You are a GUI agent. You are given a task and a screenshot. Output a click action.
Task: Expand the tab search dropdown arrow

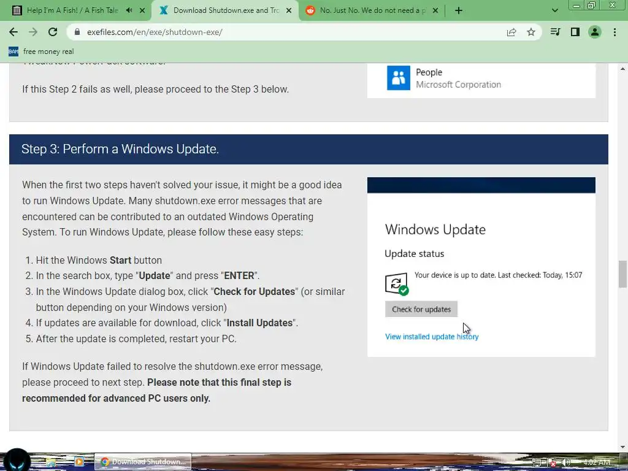555,10
